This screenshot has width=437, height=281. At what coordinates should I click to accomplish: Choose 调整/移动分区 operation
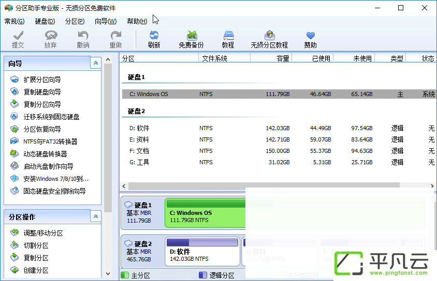click(37, 233)
